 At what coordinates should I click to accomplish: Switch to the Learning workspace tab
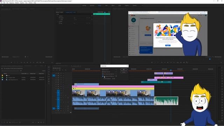click(x=84, y=6)
